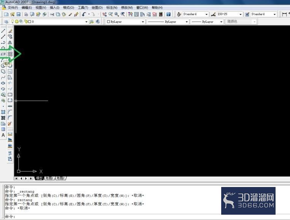Select the Polyline draw tool
This screenshot has width=290, height=220.
(x=3, y=42)
